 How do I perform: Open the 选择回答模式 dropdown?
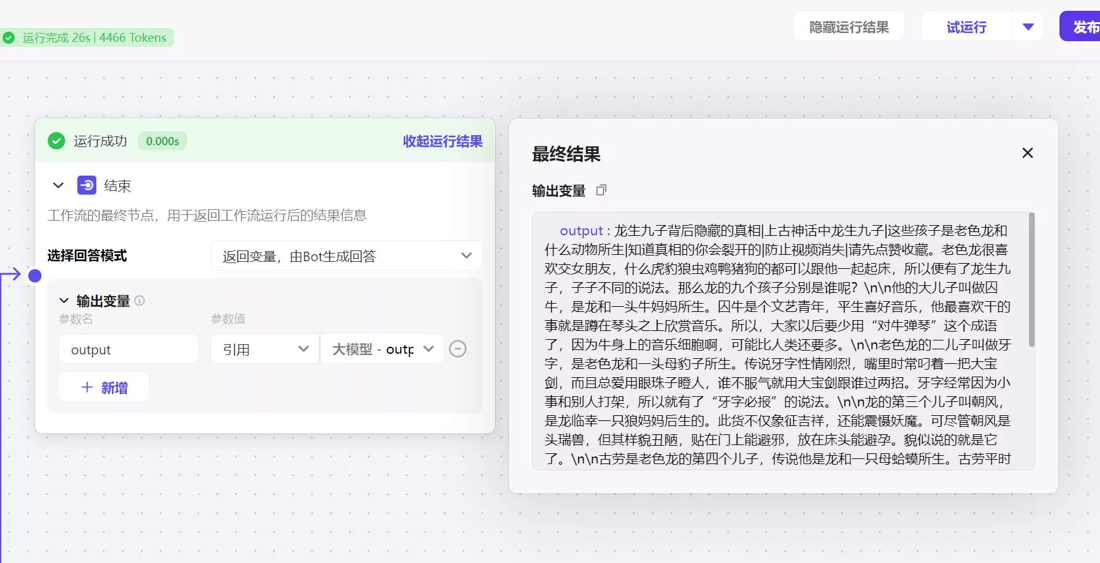346,256
